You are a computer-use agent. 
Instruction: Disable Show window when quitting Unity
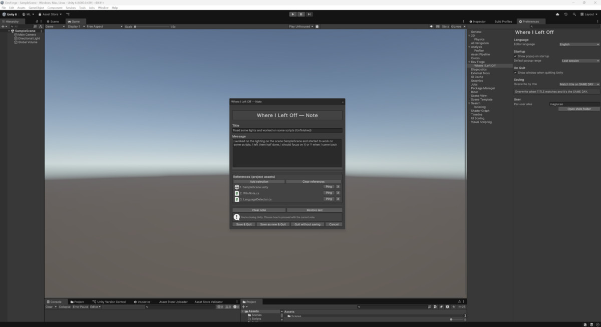tap(516, 72)
